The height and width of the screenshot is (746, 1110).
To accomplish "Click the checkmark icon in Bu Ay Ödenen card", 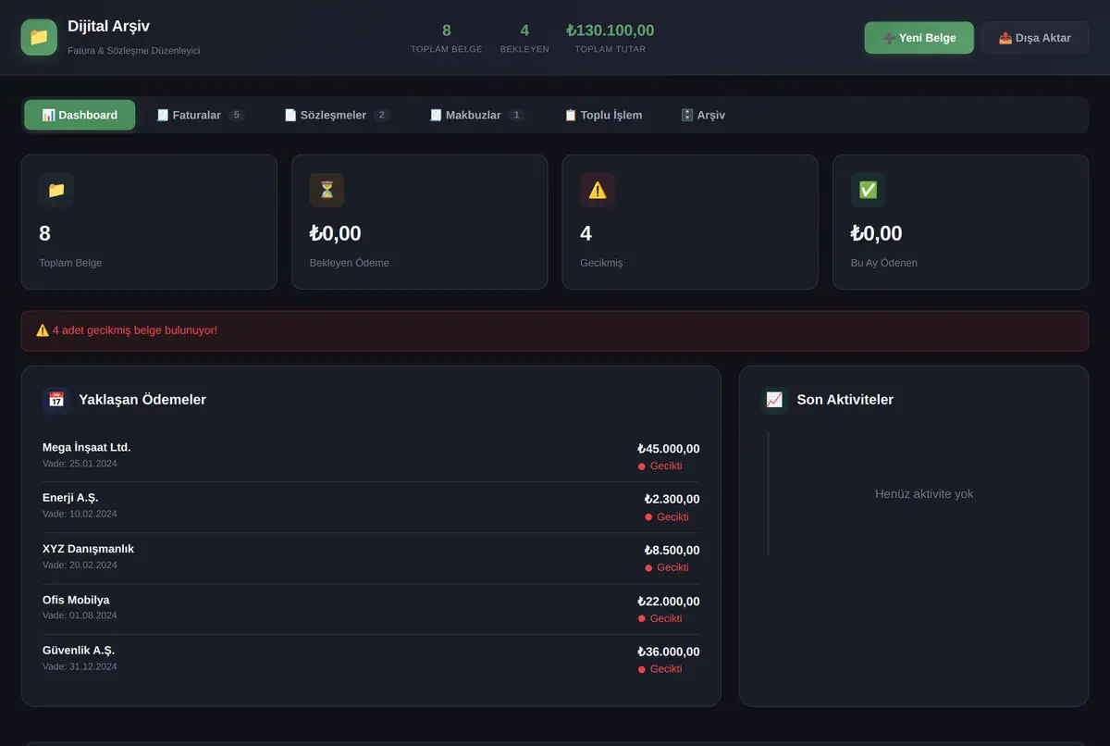I will click(x=868, y=190).
